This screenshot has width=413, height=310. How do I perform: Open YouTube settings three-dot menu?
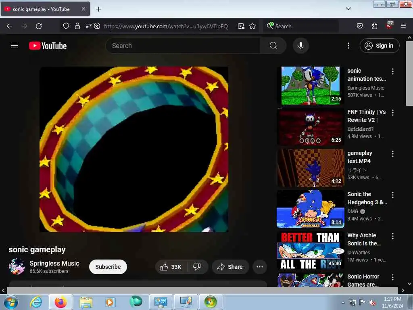pyautogui.click(x=348, y=46)
